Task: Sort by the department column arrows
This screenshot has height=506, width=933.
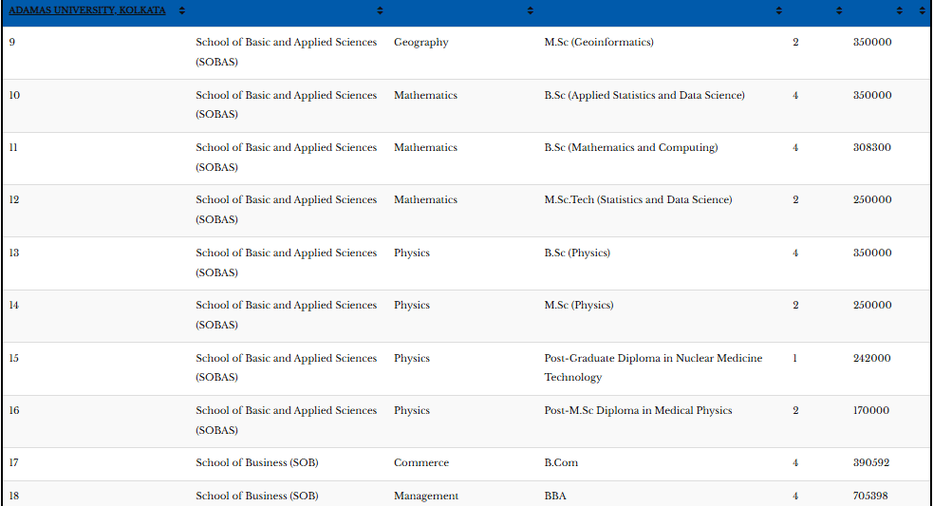Action: tap(531, 10)
